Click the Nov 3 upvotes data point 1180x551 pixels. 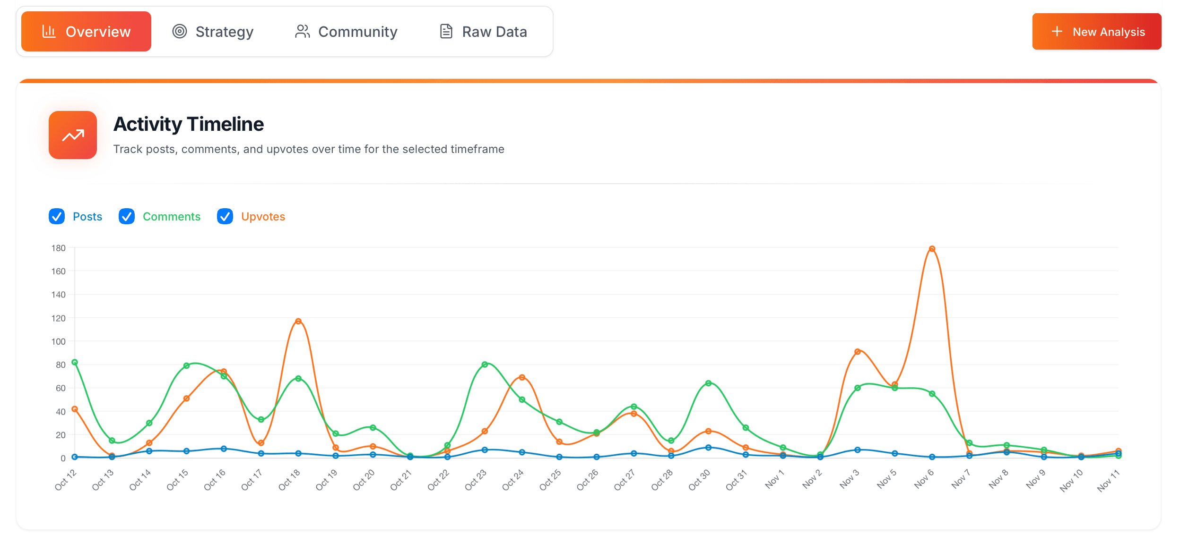coord(858,352)
